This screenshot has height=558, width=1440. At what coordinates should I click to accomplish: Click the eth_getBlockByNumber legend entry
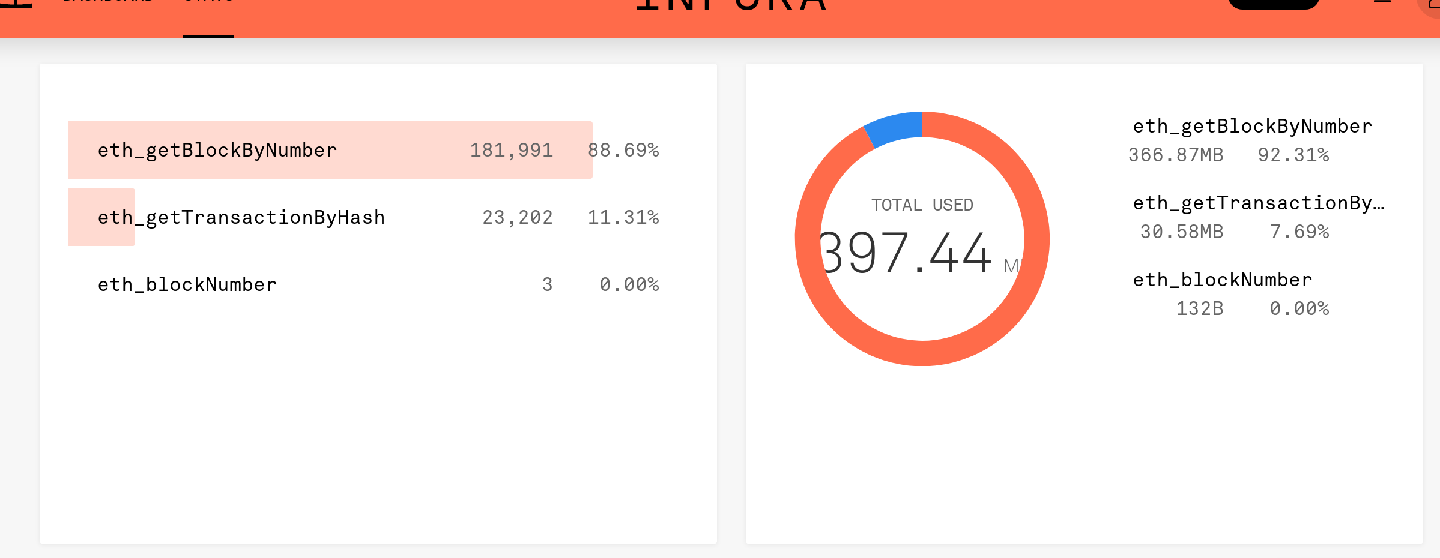click(x=1251, y=126)
